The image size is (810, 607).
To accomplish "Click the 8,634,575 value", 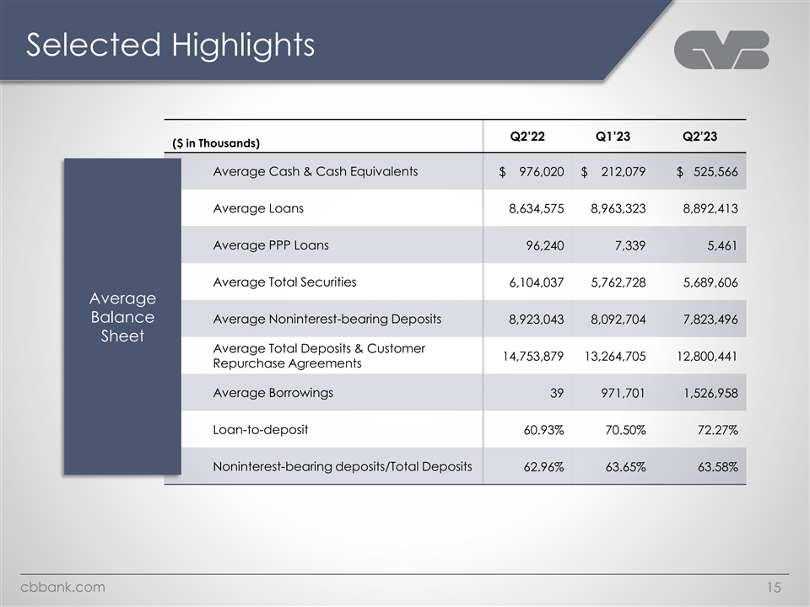I will click(537, 208).
